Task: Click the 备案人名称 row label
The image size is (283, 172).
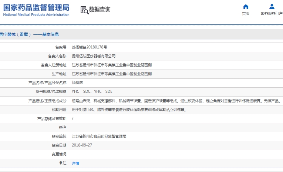Action: tap(57, 56)
